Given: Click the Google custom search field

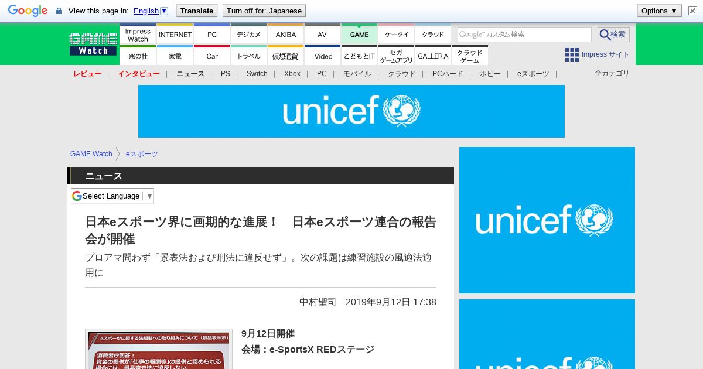Looking at the screenshot, I should tap(524, 35).
